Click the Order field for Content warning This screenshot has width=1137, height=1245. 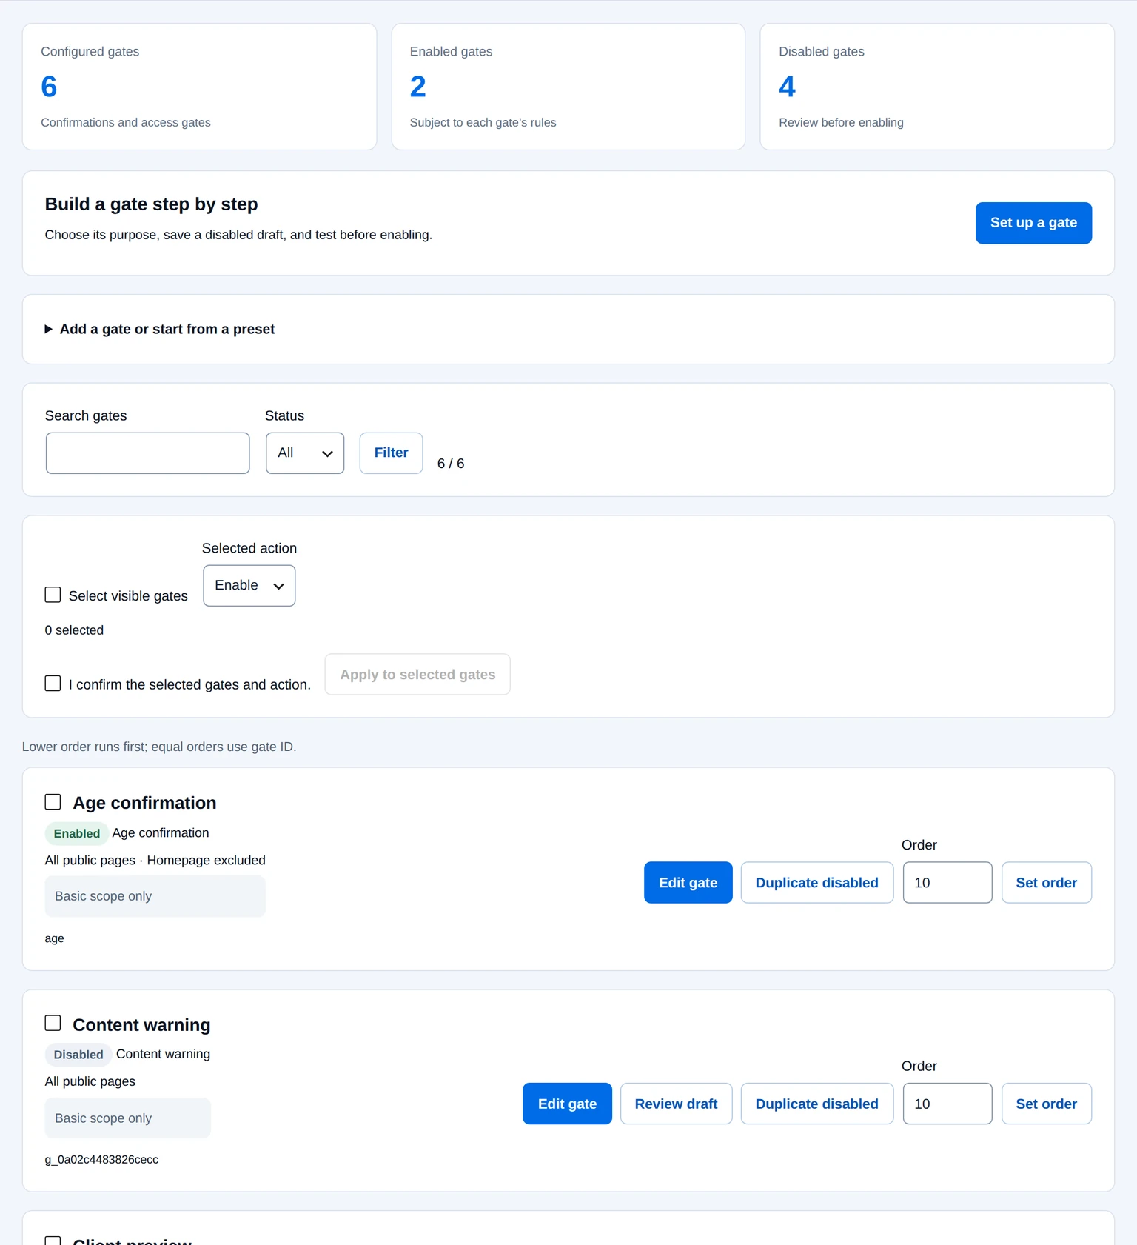[947, 1104]
